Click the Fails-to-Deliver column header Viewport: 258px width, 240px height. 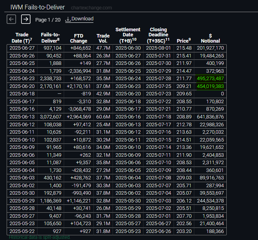coord(50,38)
